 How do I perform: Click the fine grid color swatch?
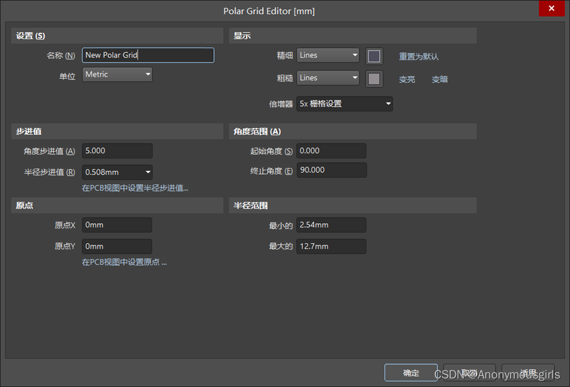(374, 56)
